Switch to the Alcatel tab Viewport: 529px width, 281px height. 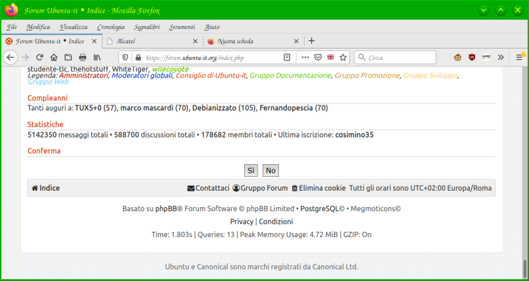point(152,41)
